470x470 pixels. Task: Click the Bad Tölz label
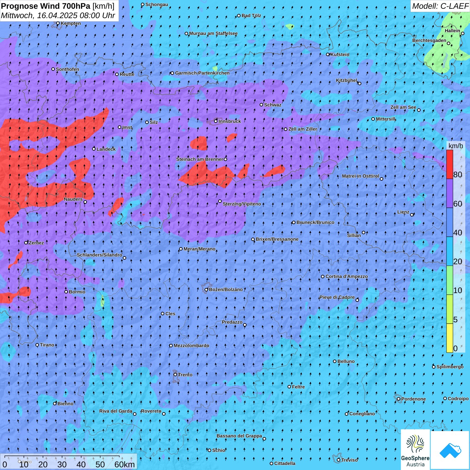pyautogui.click(x=251, y=15)
